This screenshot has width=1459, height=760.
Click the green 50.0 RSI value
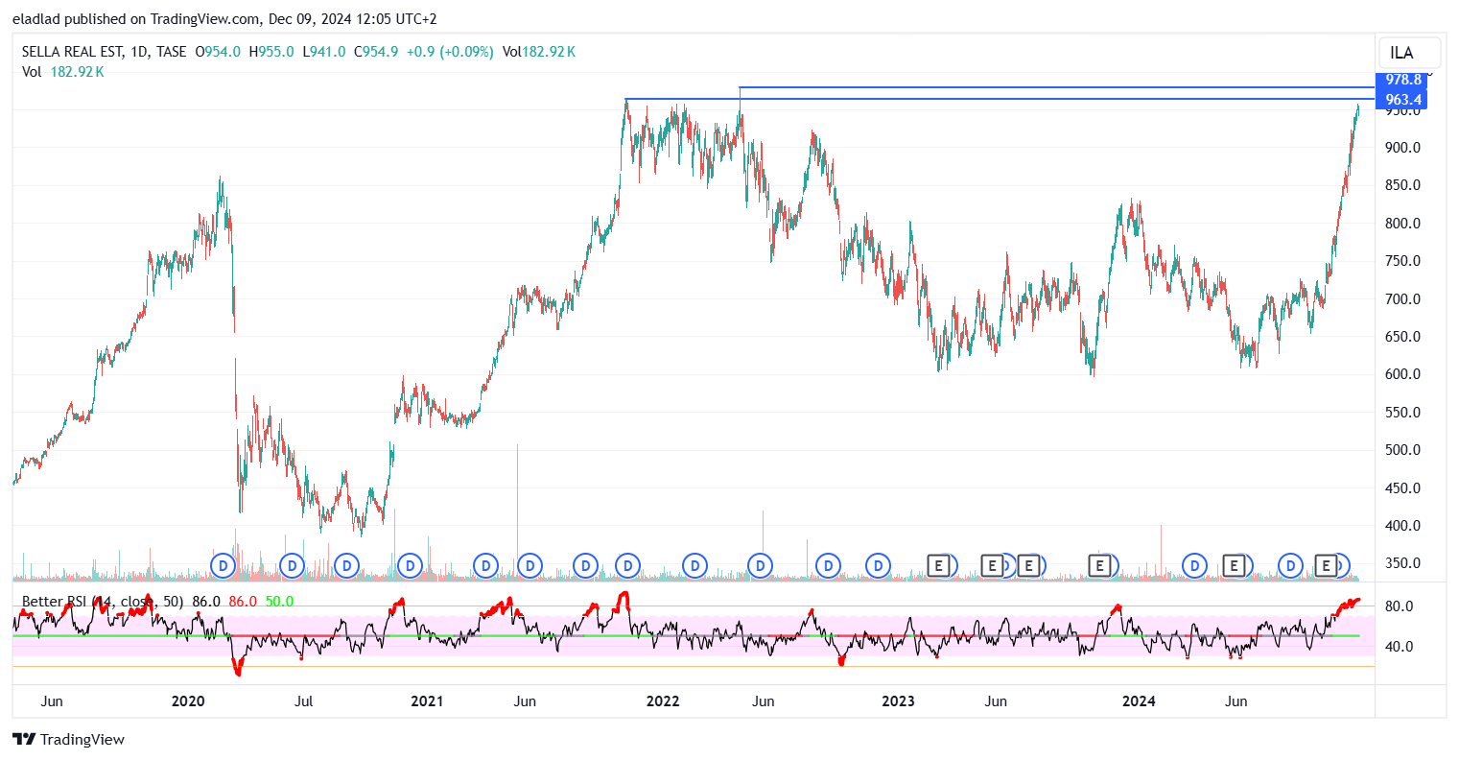(279, 602)
